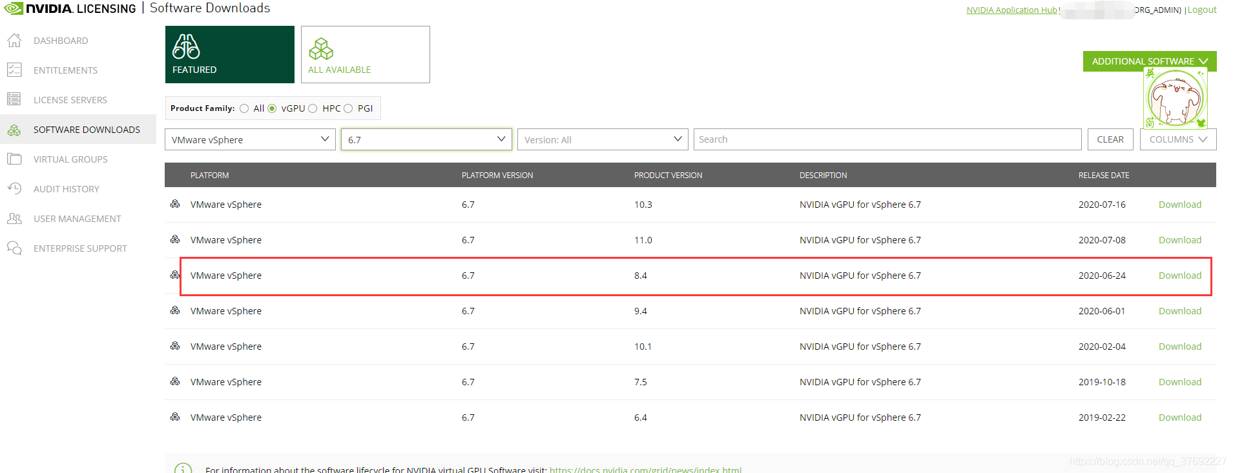
Task: Select the All product family radio
Action: pos(244,108)
